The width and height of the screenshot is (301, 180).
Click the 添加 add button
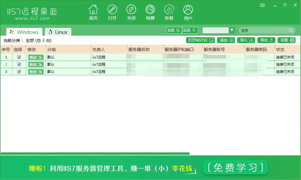(x=226, y=40)
